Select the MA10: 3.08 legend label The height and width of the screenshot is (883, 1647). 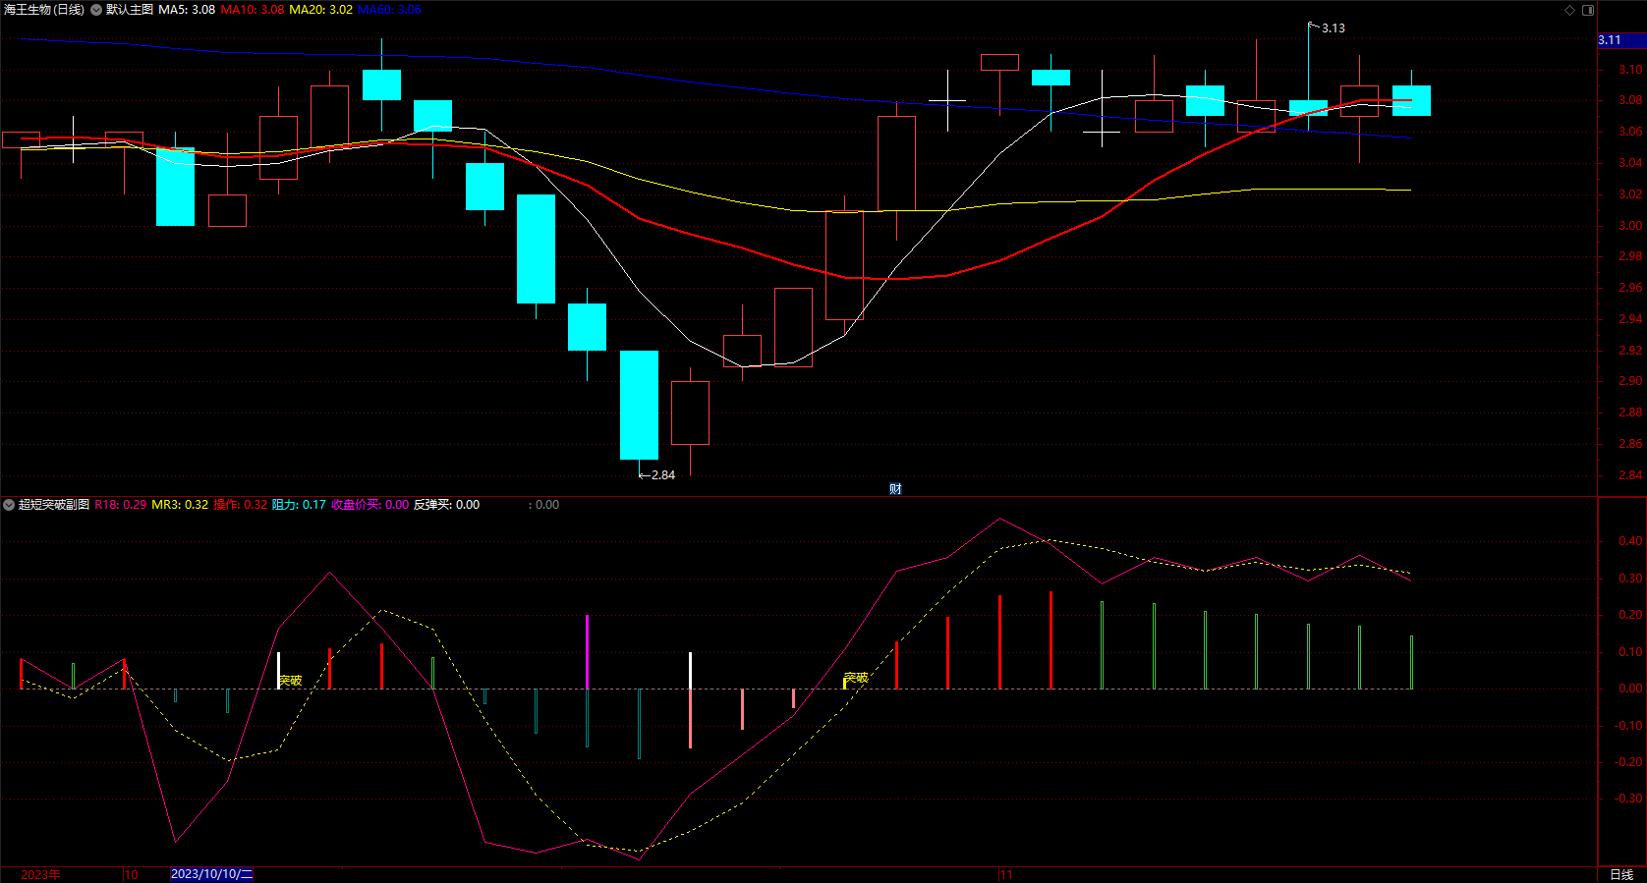point(253,10)
